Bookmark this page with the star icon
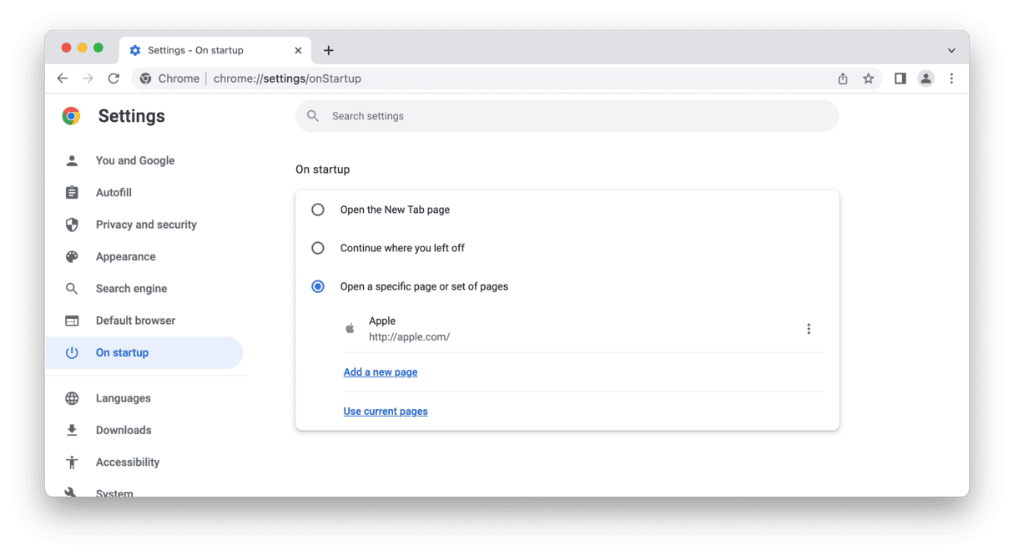The height and width of the screenshot is (556, 1014). click(868, 78)
